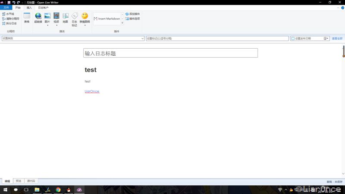Enable the set publish date (设置发布日期) checkbox

(x=293, y=38)
